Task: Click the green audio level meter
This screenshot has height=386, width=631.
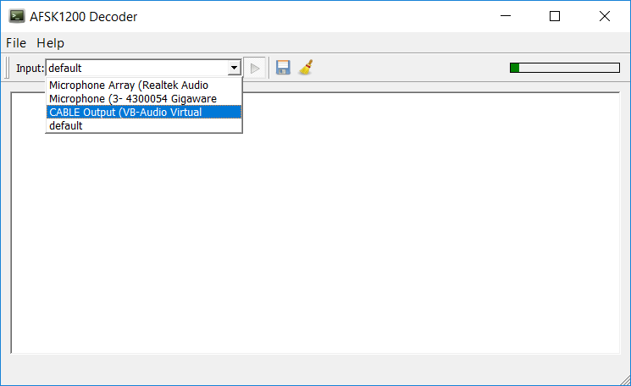Action: tap(565, 68)
